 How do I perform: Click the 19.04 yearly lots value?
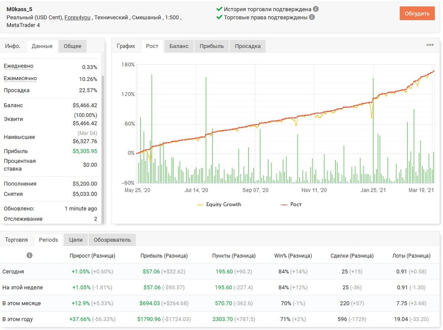(x=401, y=319)
